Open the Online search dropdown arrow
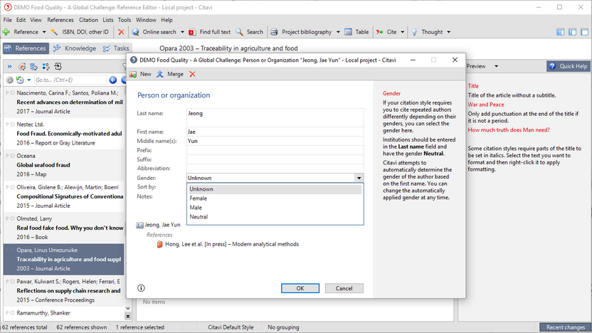Image resolution: width=592 pixels, height=333 pixels. pos(182,32)
